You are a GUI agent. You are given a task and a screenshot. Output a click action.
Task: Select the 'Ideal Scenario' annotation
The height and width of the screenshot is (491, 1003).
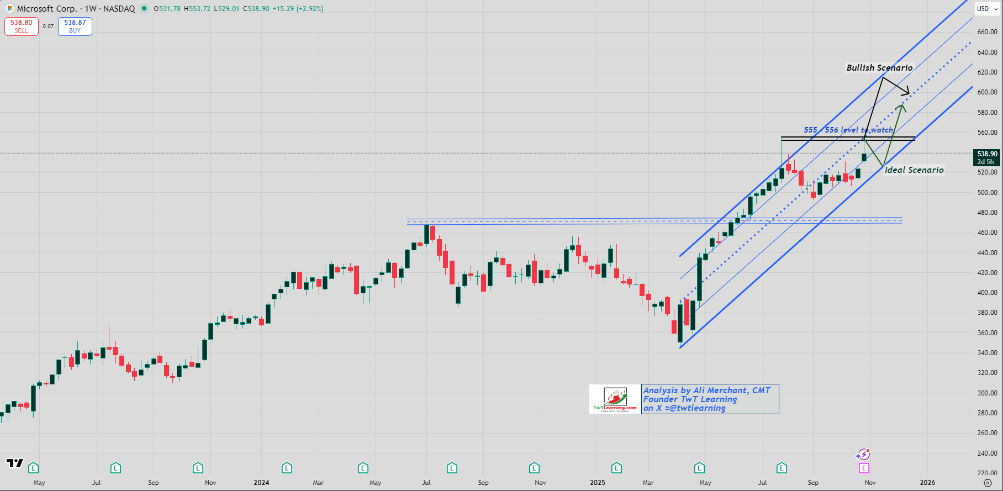tap(914, 170)
